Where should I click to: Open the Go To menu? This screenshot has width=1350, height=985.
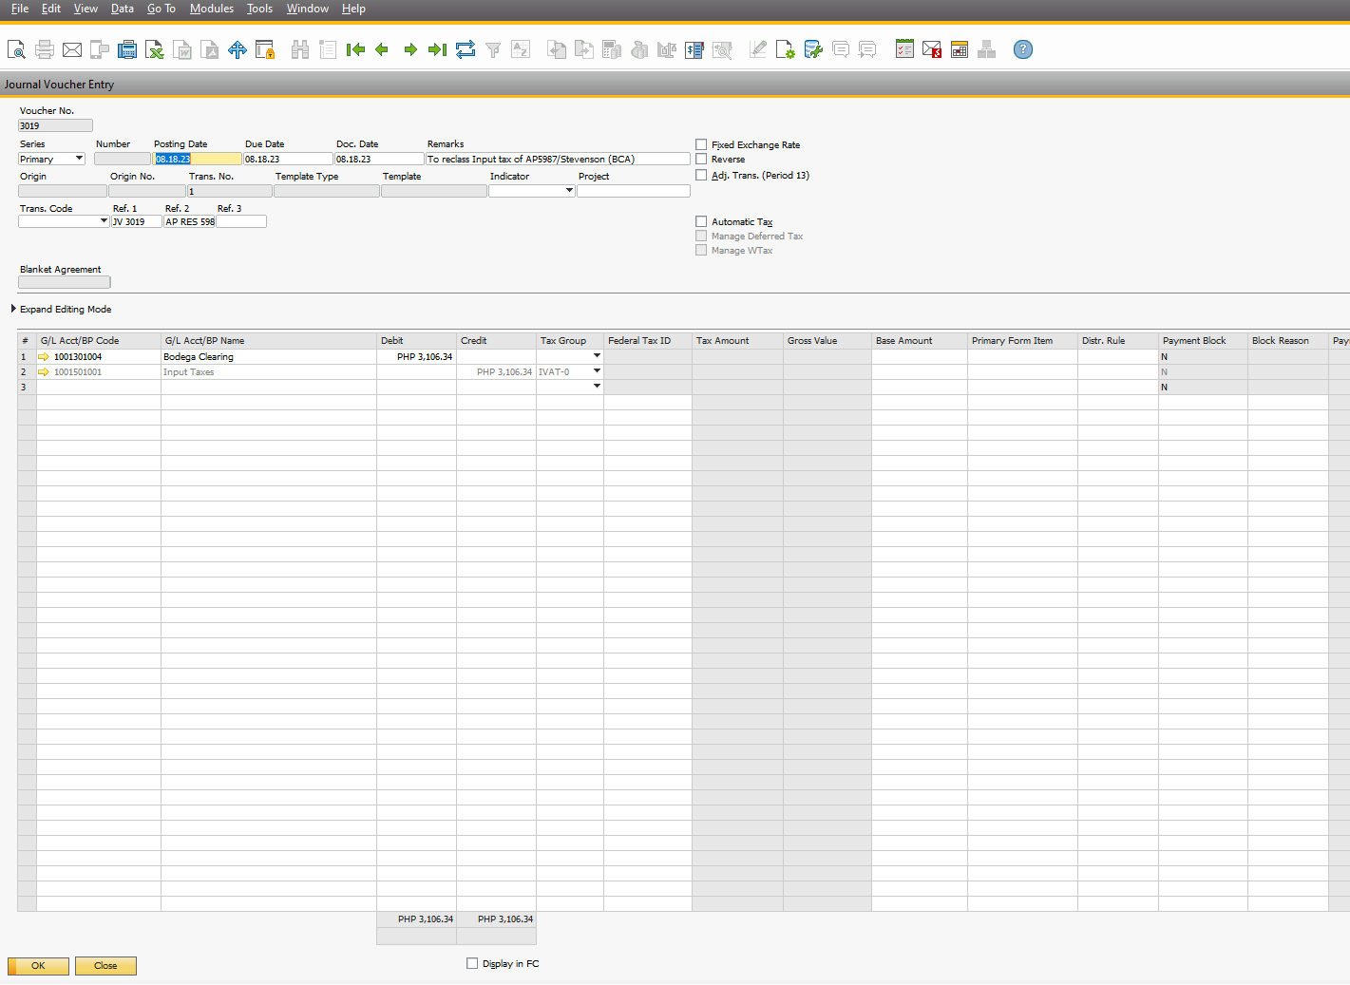point(162,9)
